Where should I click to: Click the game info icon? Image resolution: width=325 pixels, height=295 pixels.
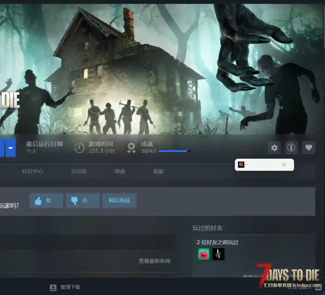[x=291, y=148]
